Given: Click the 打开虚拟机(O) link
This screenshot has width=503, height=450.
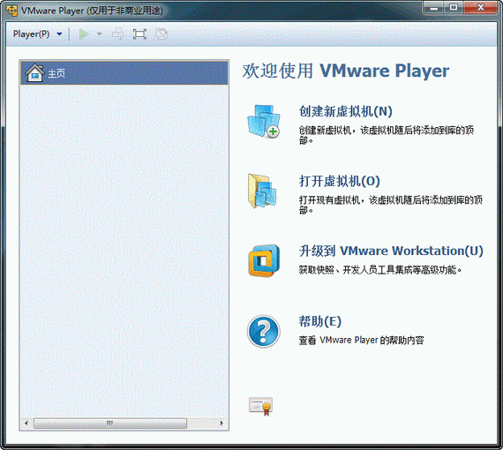Looking at the screenshot, I should point(340,181).
